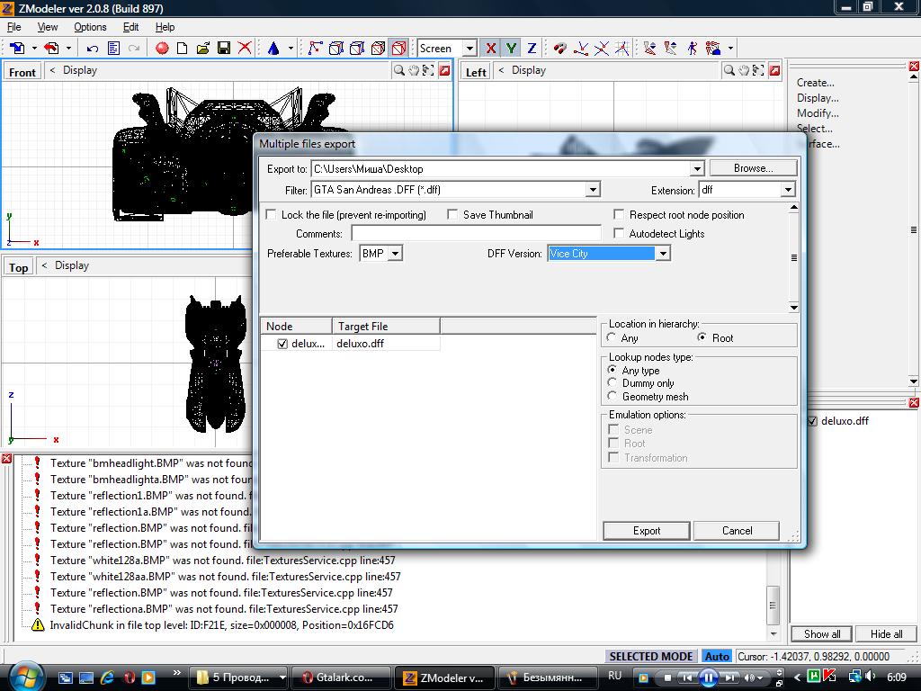Click the vertices level selection icon

(315, 48)
